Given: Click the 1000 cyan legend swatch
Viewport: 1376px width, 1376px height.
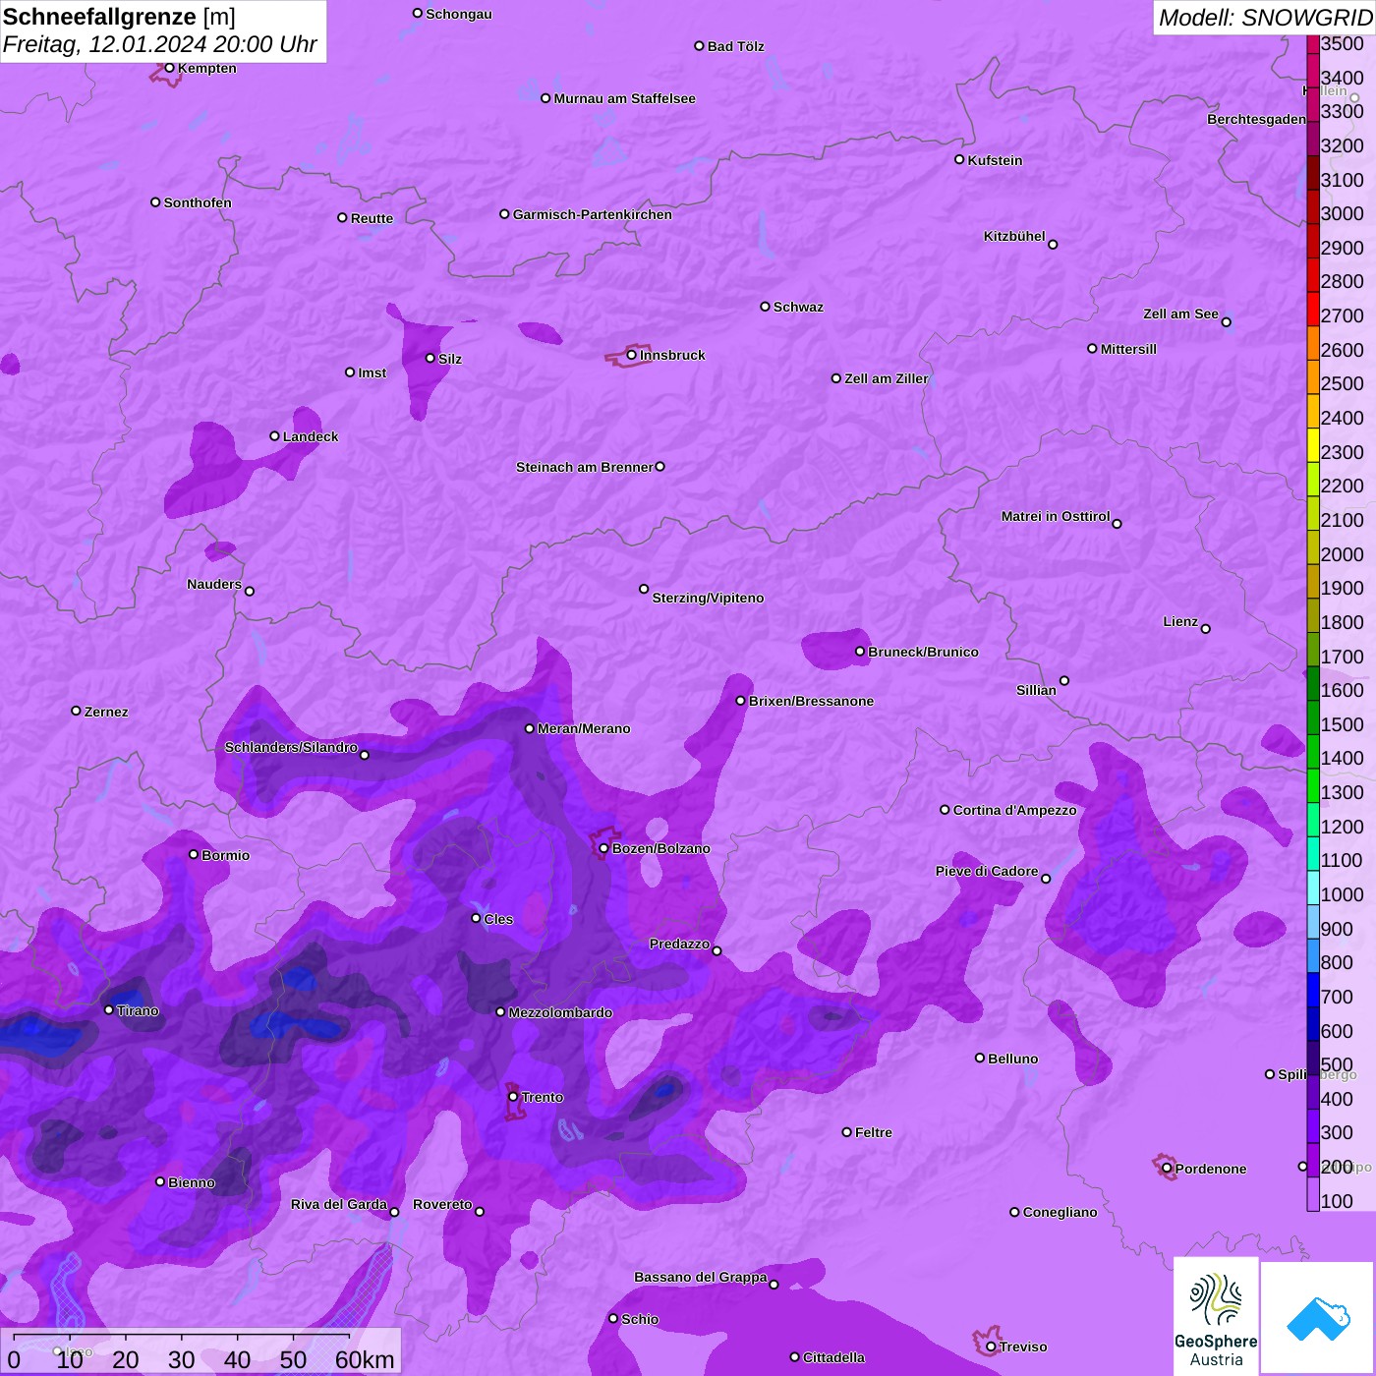Looking at the screenshot, I should (1313, 888).
